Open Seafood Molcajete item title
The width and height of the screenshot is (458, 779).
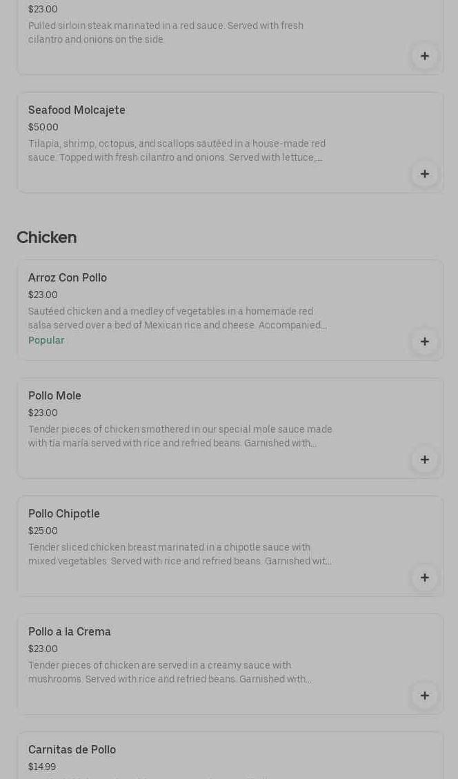pos(77,110)
